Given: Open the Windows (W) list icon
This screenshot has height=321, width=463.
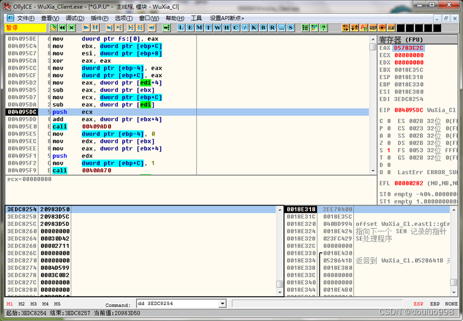Looking at the screenshot, I should 218,28.
